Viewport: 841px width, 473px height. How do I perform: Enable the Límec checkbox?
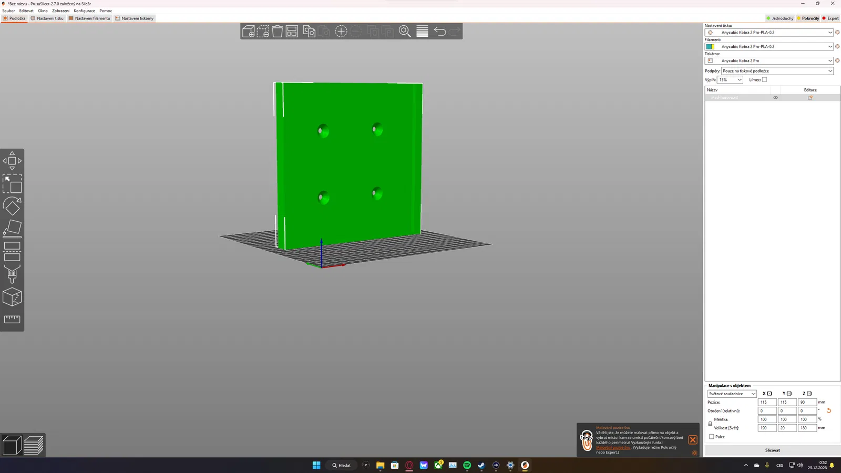point(764,80)
